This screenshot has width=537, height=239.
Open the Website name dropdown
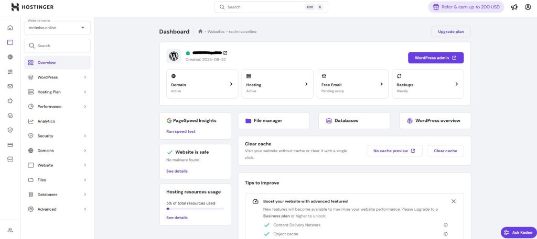[x=57, y=27]
